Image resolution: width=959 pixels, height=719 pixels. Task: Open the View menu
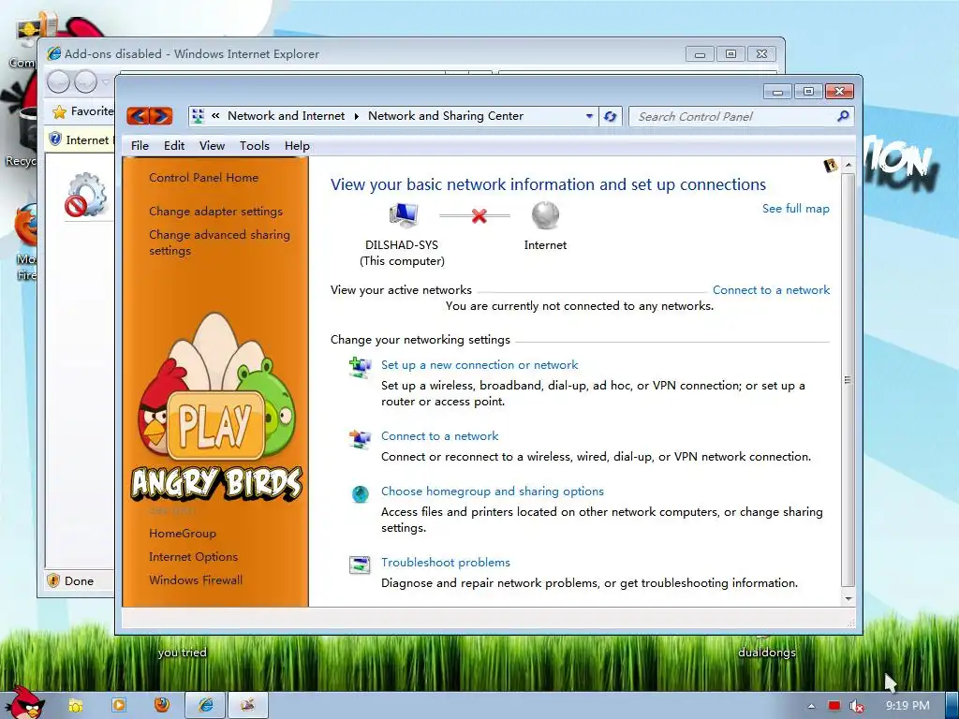(x=212, y=145)
